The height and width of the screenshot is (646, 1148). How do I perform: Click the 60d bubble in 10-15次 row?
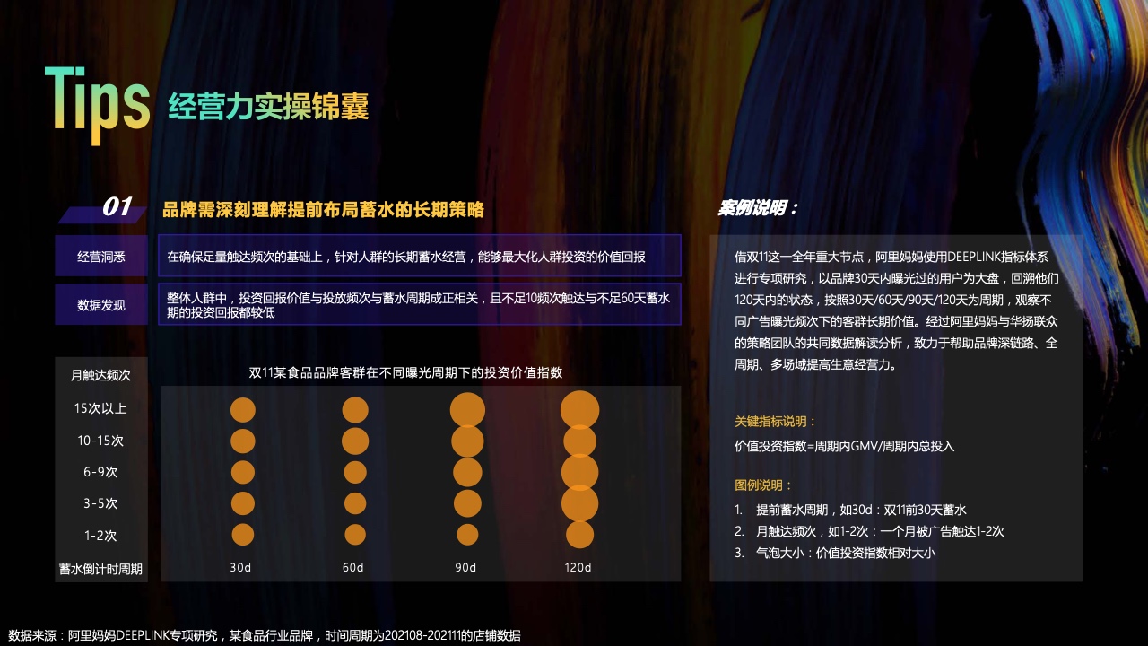pyautogui.click(x=355, y=441)
